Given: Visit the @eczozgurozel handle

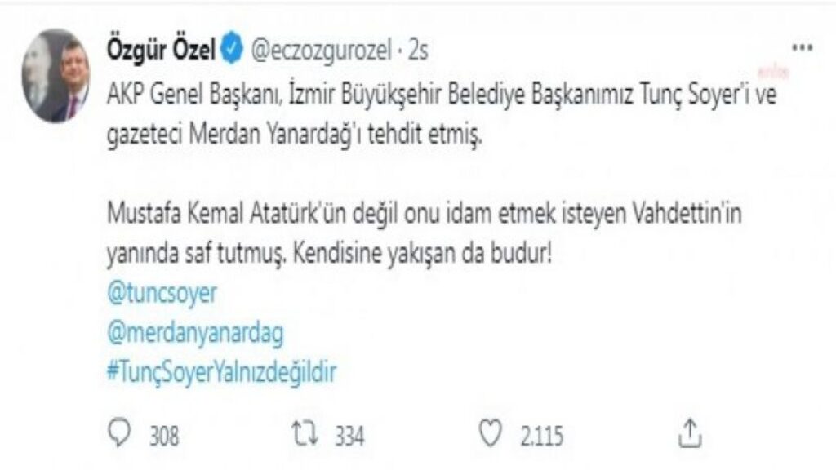Looking at the screenshot, I should (321, 51).
